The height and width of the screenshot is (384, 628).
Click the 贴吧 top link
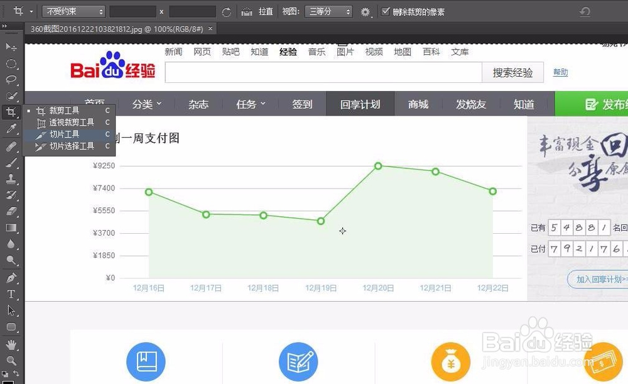[230, 52]
